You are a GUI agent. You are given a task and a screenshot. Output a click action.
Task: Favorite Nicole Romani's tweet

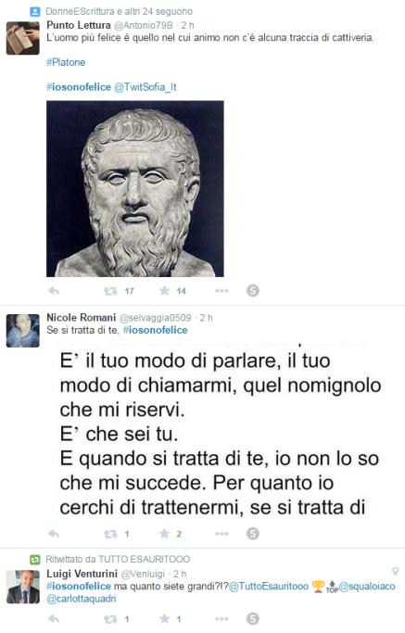[164, 533]
